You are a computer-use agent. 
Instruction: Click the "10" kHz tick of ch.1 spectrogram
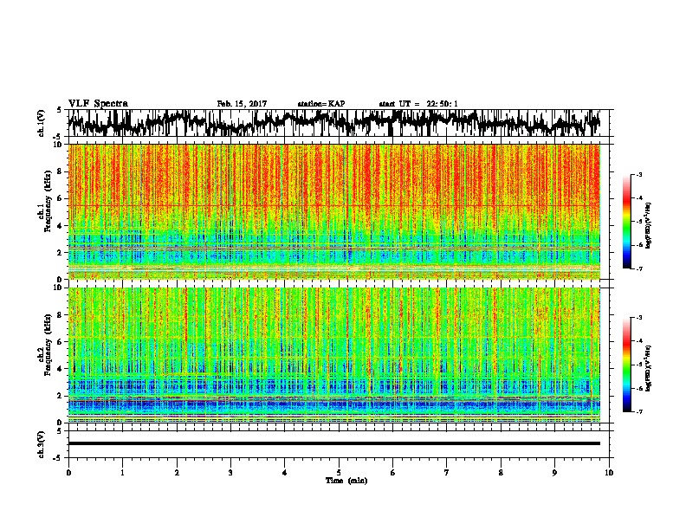pos(59,145)
